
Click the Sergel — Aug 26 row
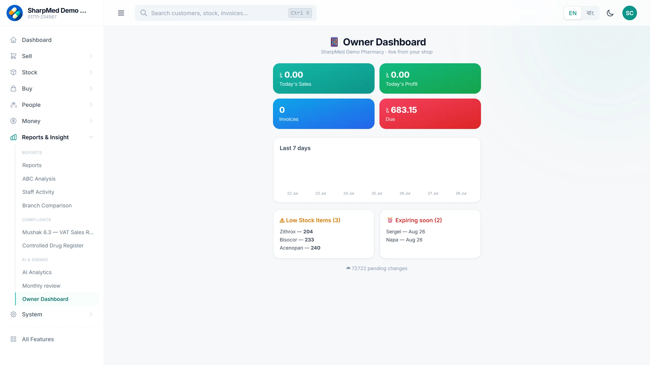406,232
